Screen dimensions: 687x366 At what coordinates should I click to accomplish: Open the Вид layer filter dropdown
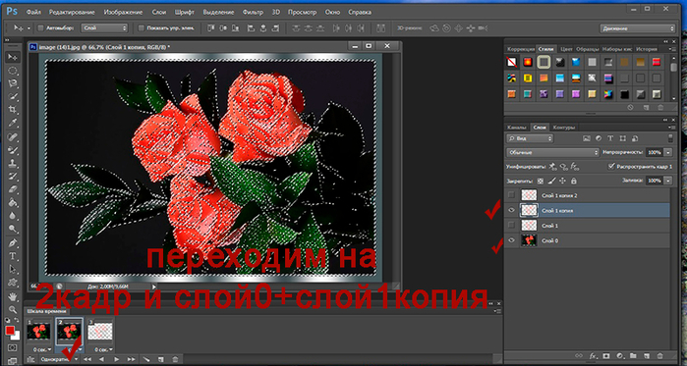[x=530, y=138]
